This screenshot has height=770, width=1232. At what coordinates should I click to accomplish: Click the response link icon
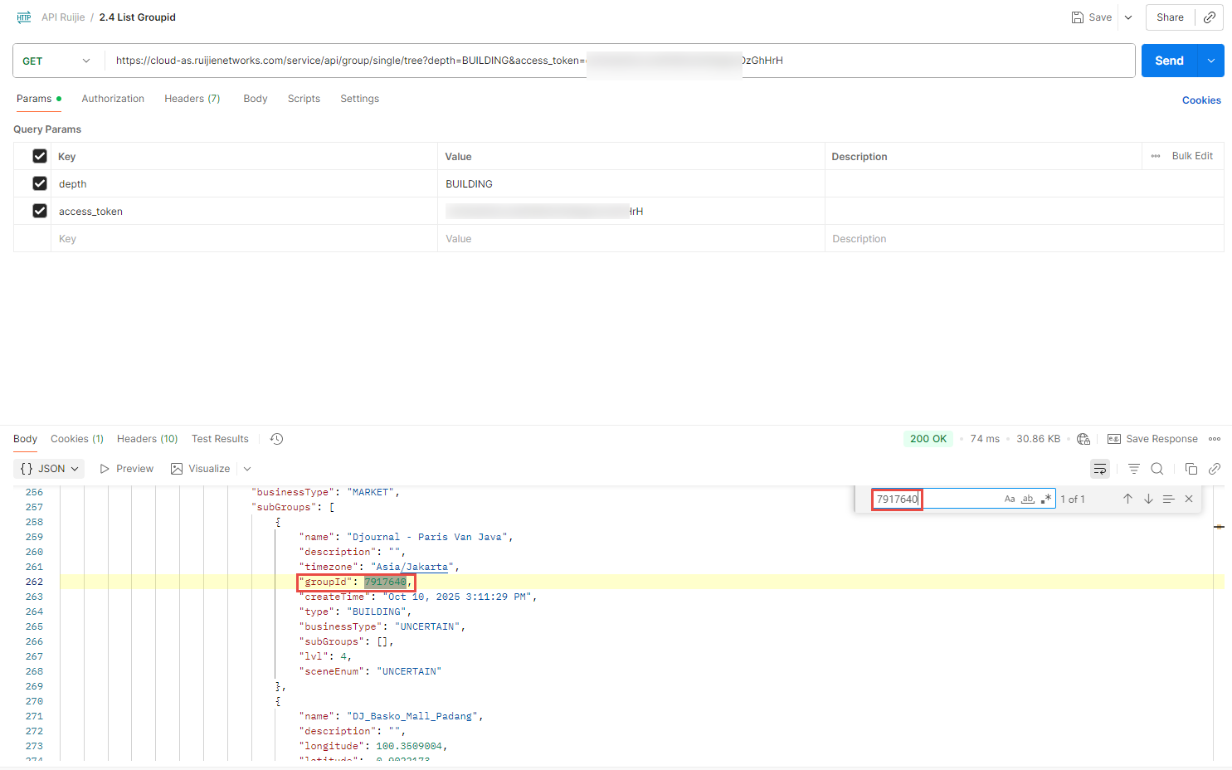click(1215, 469)
